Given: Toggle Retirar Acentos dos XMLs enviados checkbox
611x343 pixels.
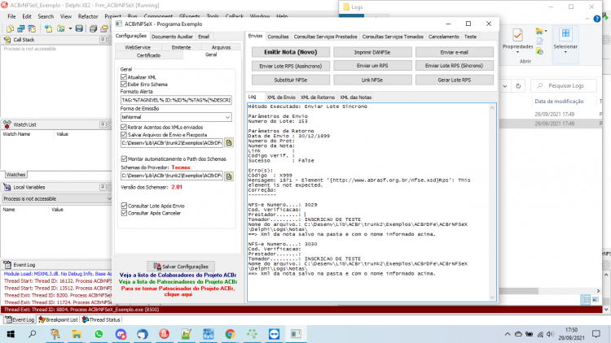Looking at the screenshot, I should [124, 127].
